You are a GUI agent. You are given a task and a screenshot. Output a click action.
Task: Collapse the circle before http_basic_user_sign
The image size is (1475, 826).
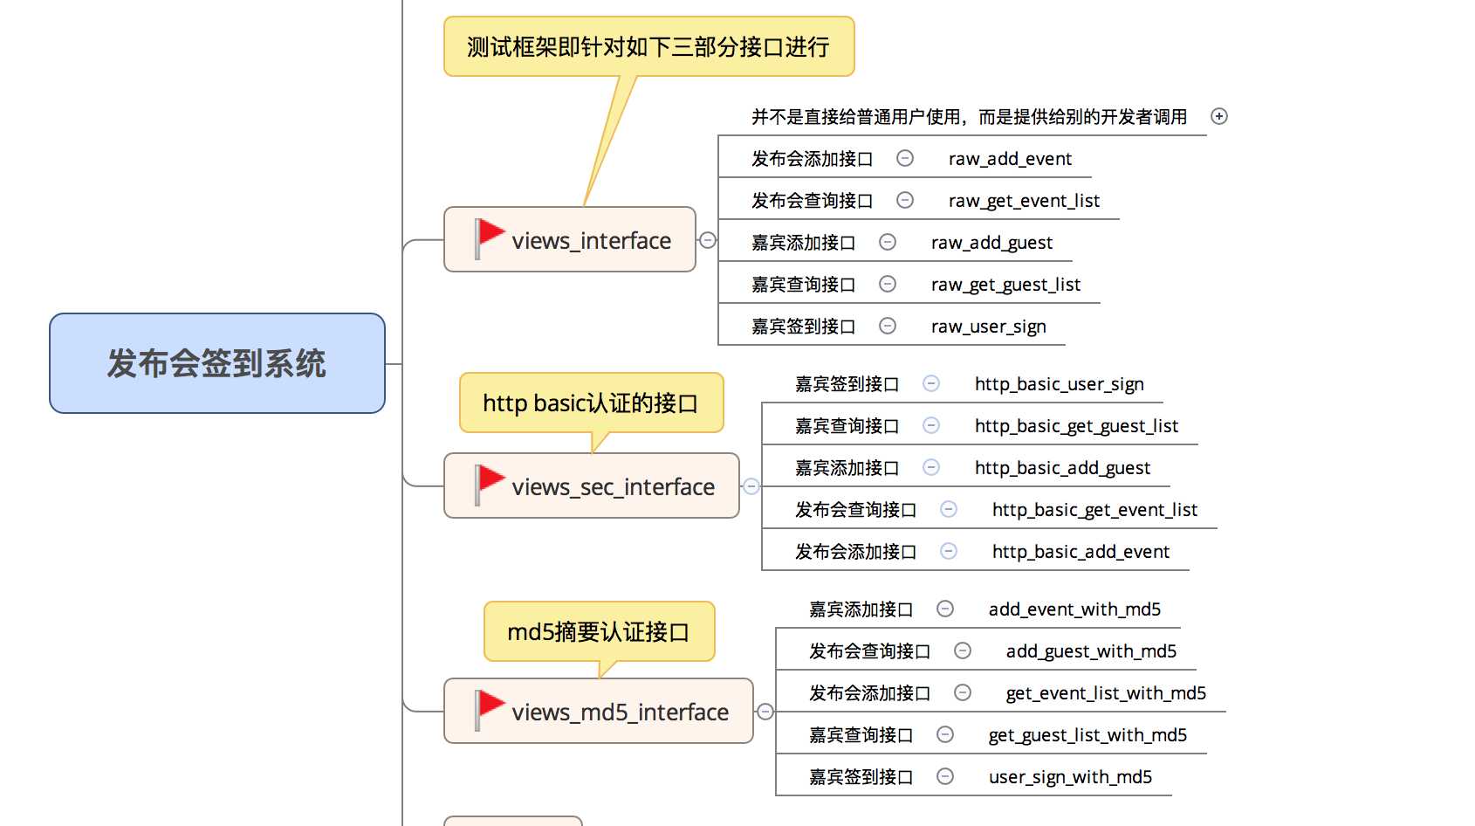click(x=931, y=383)
